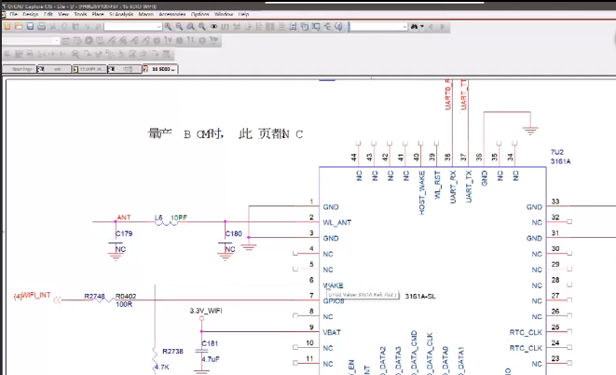Open the SI Analysis menu
This screenshot has height=375, width=616.
[x=120, y=15]
